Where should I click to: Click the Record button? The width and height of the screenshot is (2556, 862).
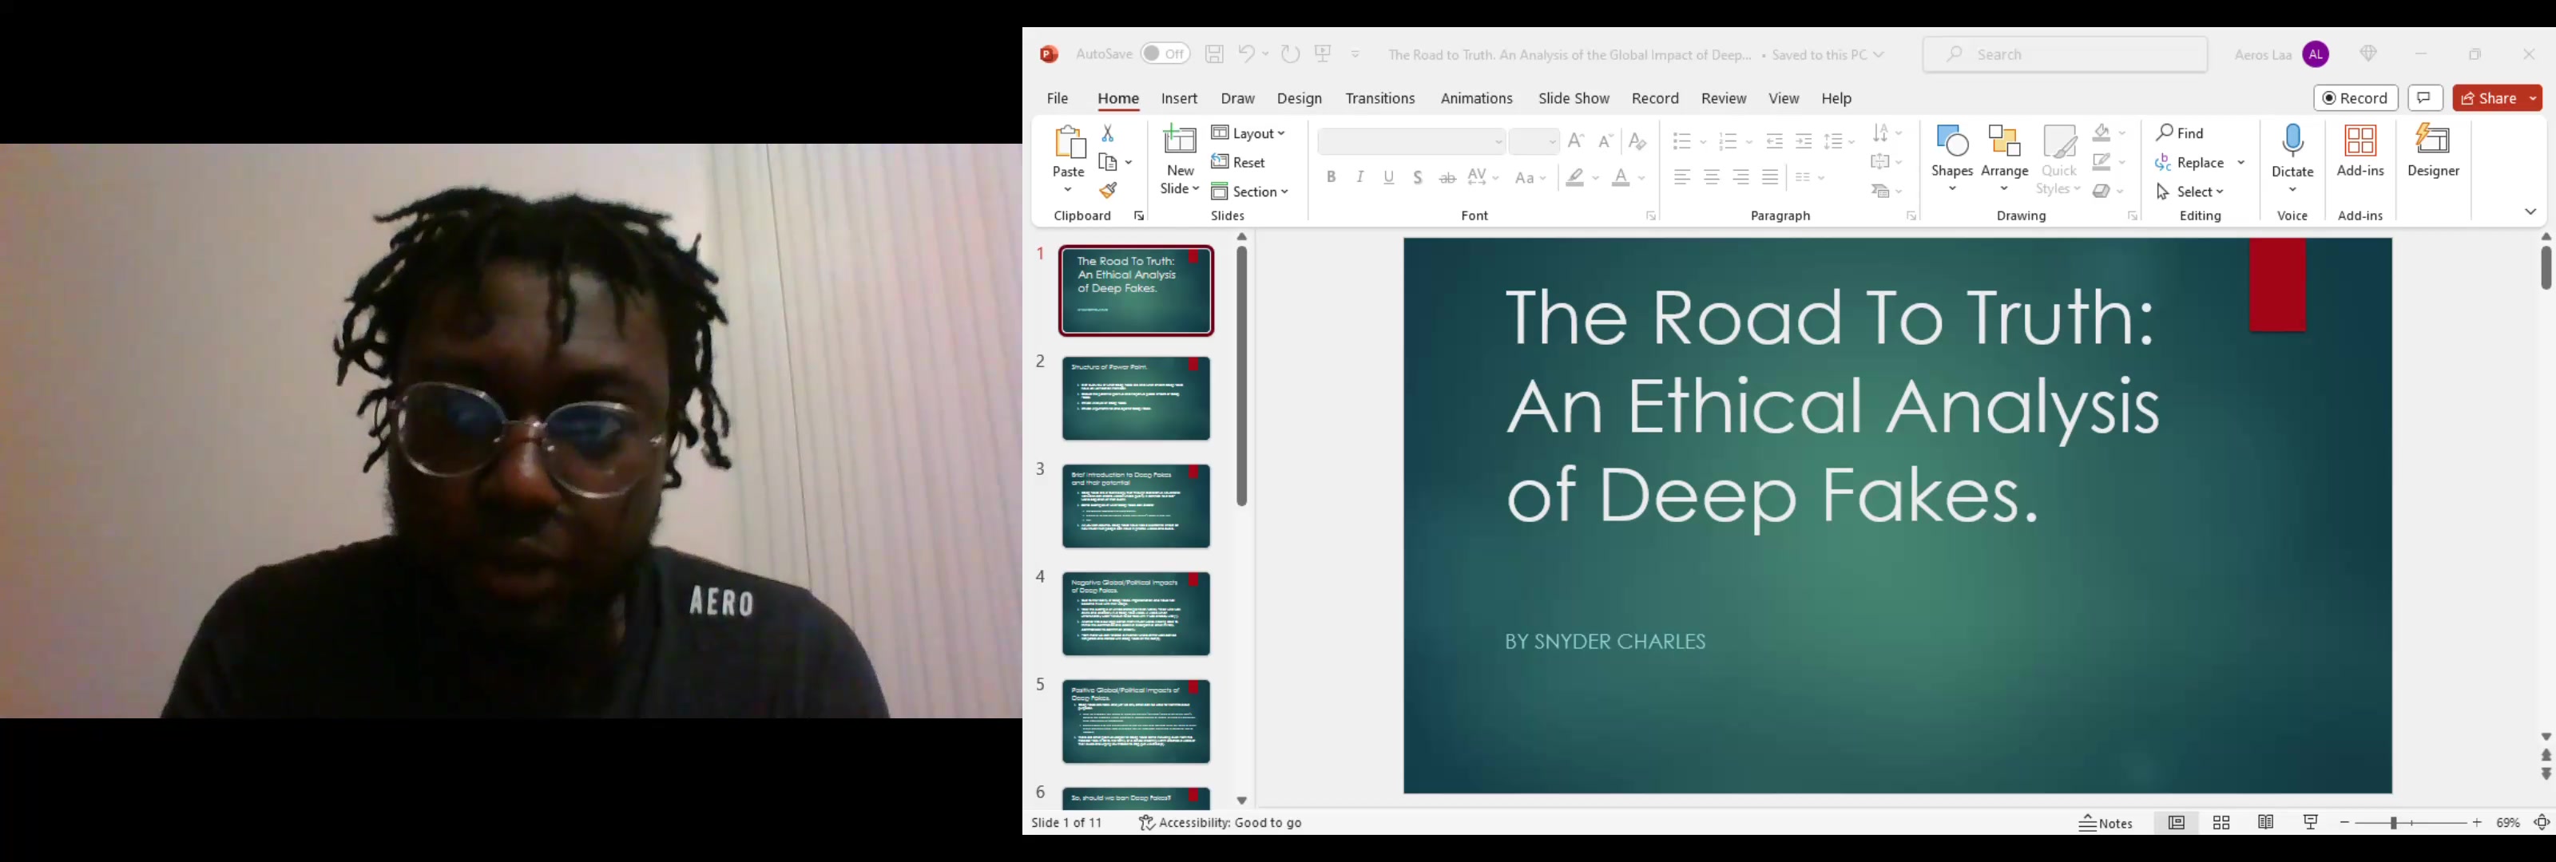coord(2356,98)
